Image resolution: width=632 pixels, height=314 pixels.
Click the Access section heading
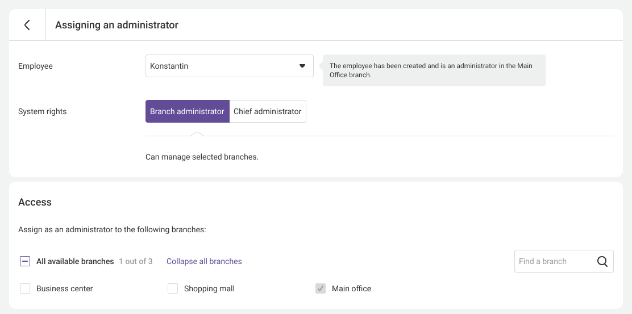click(35, 202)
